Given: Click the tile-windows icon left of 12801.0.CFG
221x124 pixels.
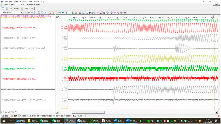Looking at the screenshot, I should point(3,8).
